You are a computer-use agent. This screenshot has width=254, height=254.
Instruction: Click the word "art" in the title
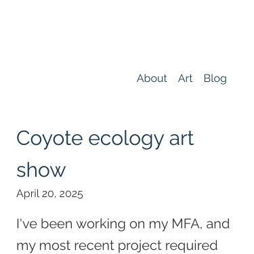(182, 139)
